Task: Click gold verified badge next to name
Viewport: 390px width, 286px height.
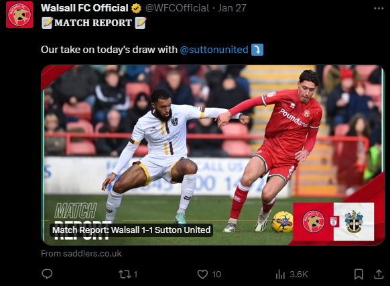Action: [x=136, y=9]
